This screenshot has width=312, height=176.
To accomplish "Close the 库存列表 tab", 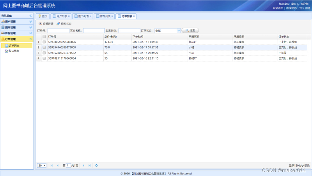I will click(x=112, y=16).
